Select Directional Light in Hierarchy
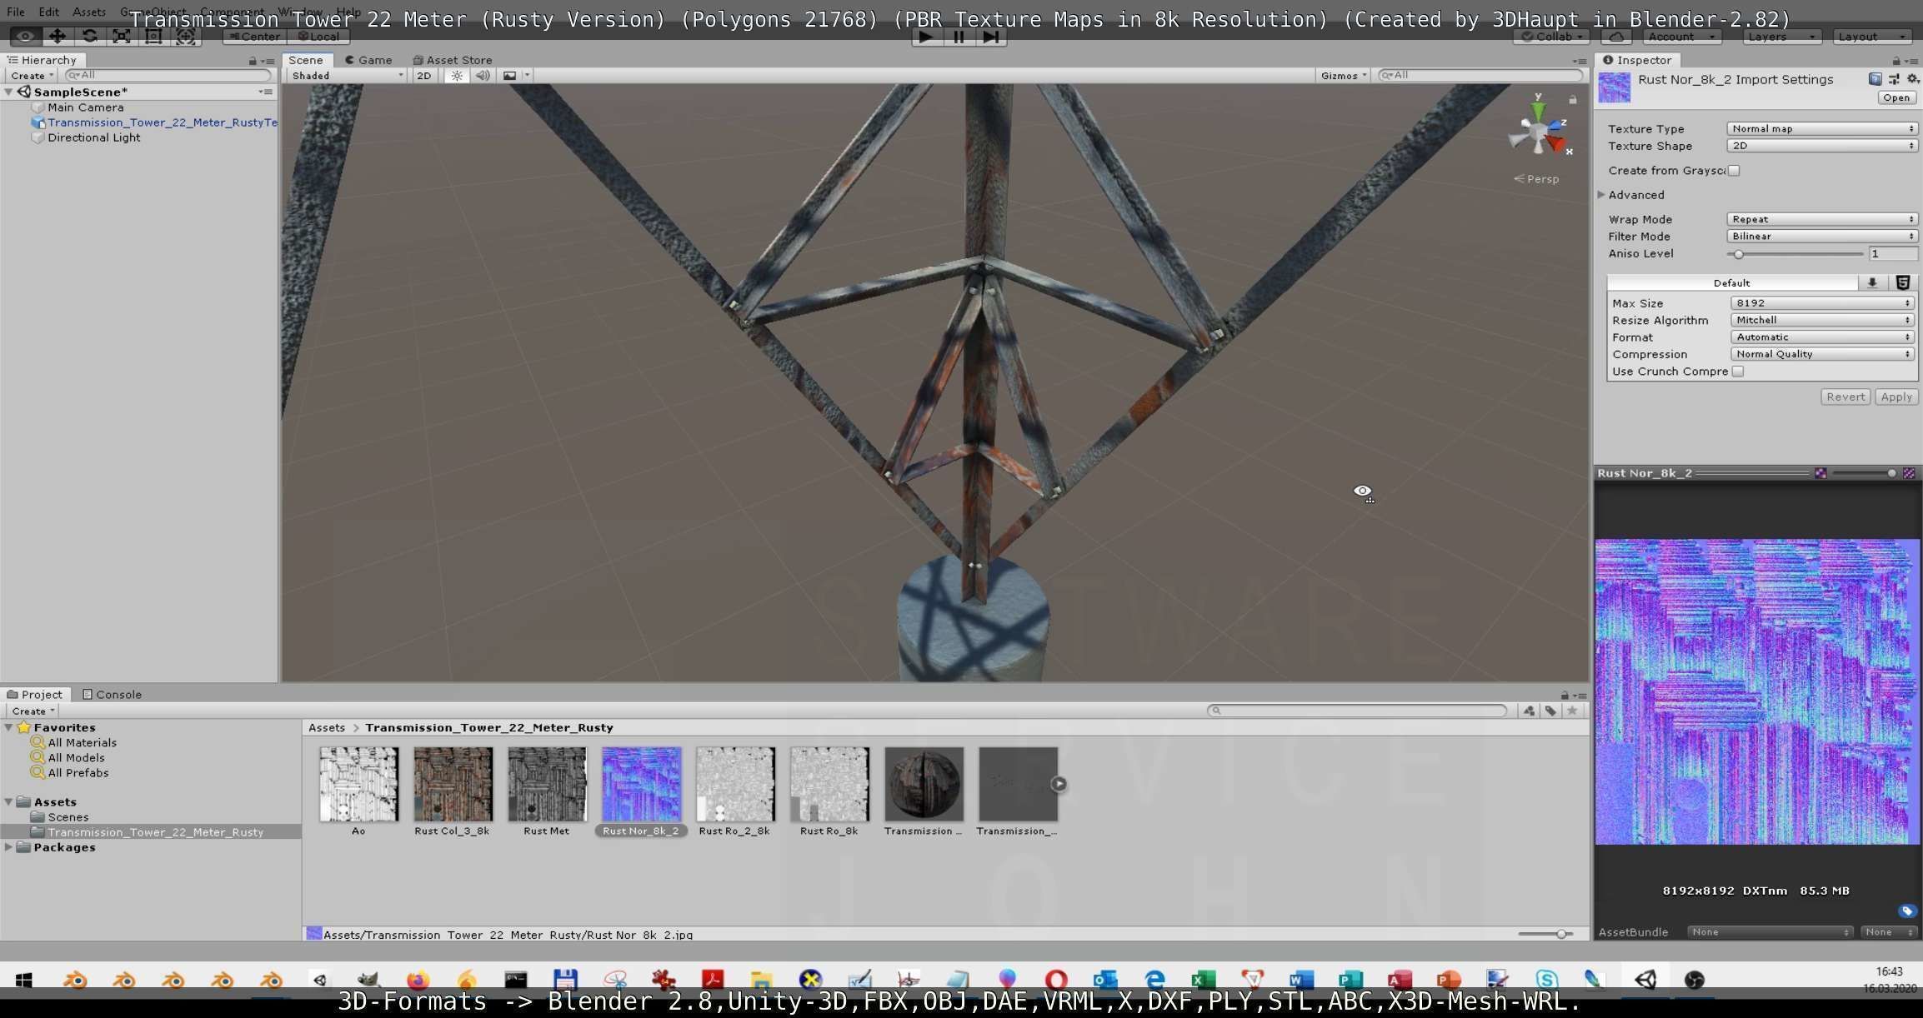 tap(93, 137)
